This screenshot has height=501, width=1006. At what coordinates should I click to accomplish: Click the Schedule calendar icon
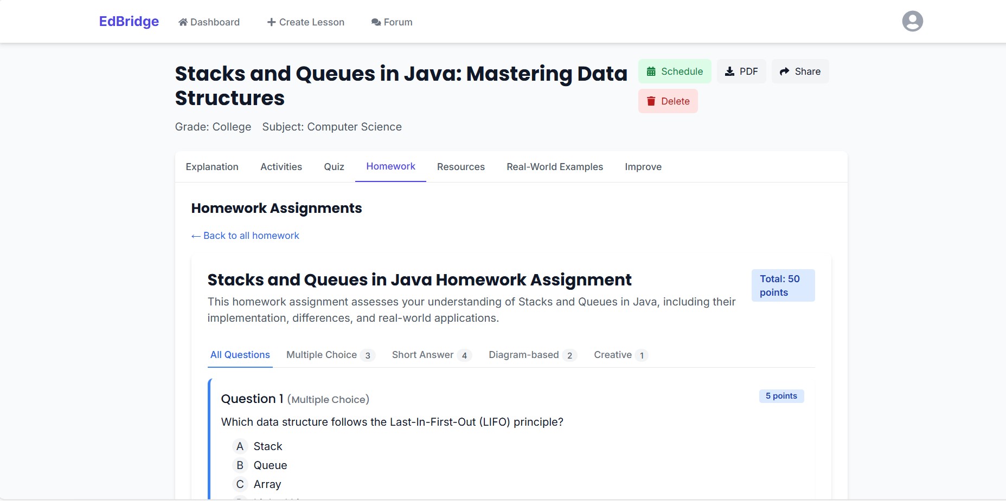tap(651, 71)
